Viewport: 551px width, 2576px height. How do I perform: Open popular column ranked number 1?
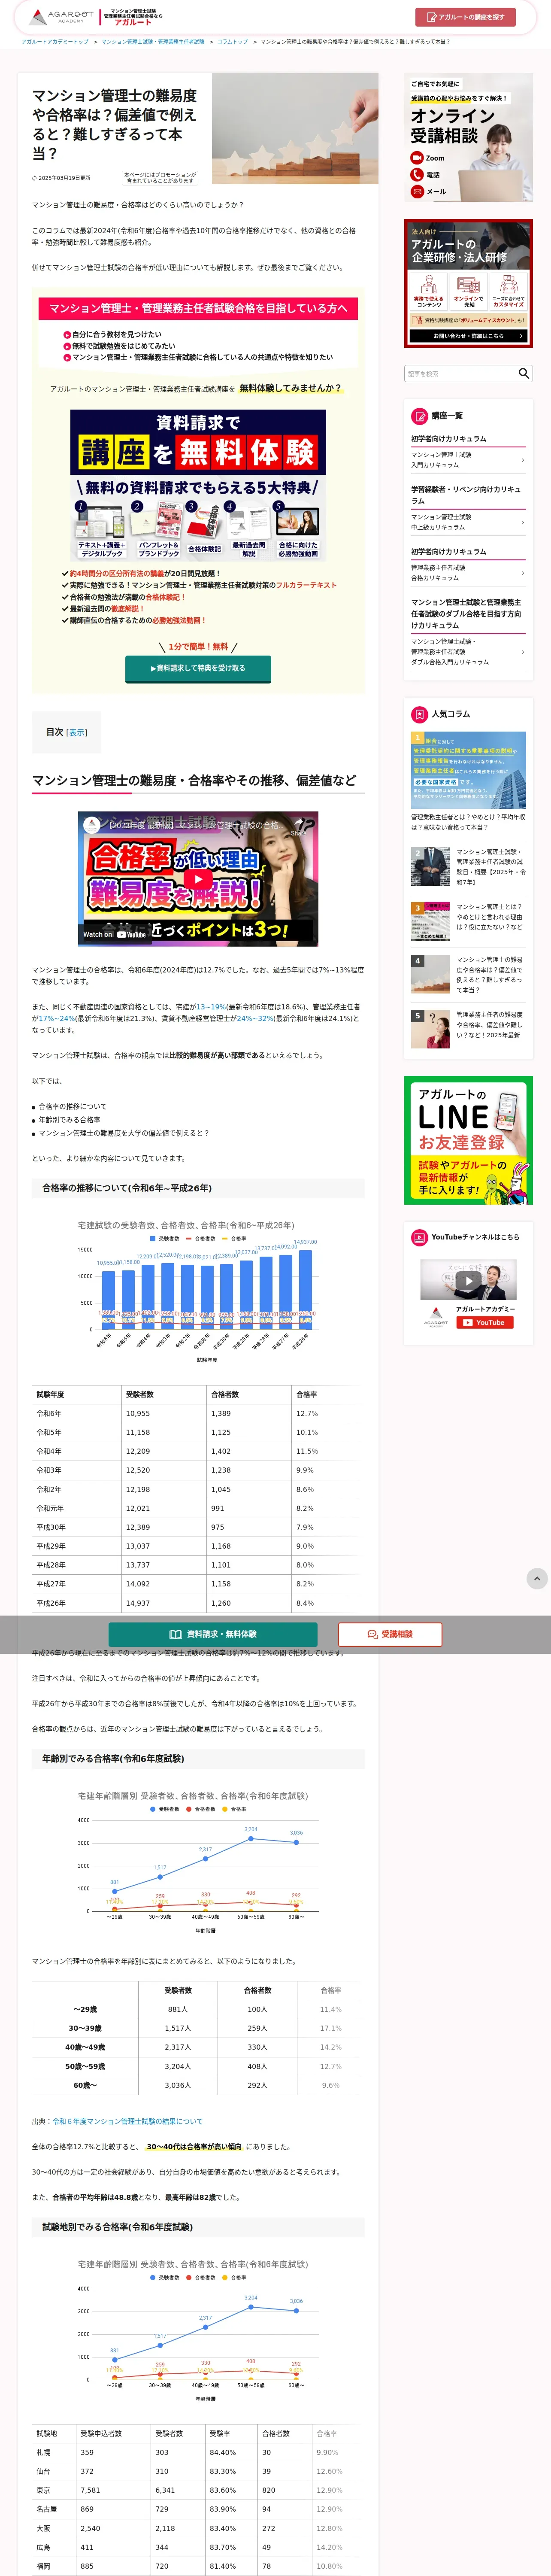click(x=468, y=782)
